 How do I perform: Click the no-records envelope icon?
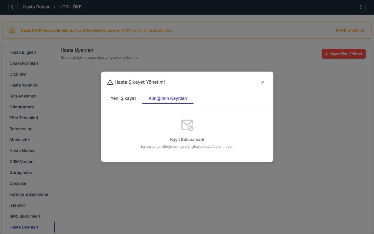pos(187,125)
